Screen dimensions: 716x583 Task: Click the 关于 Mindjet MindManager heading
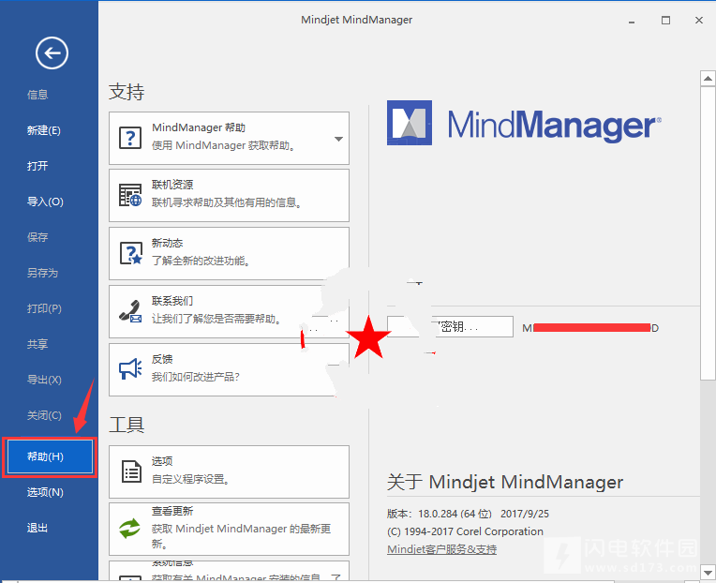[x=505, y=482]
